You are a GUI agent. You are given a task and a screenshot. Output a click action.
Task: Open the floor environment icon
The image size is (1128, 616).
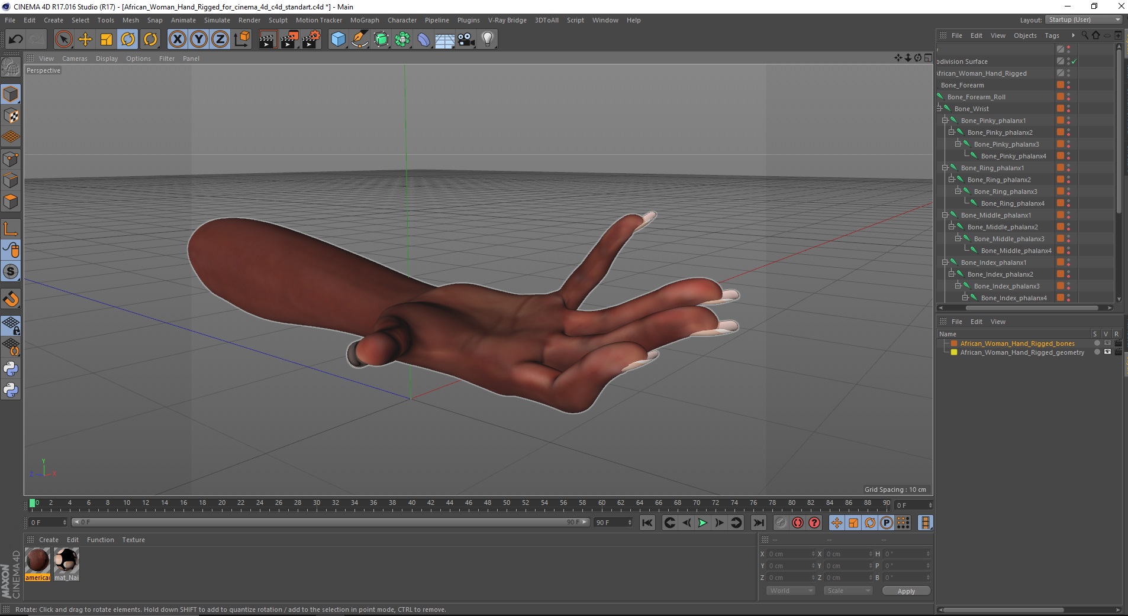point(445,39)
